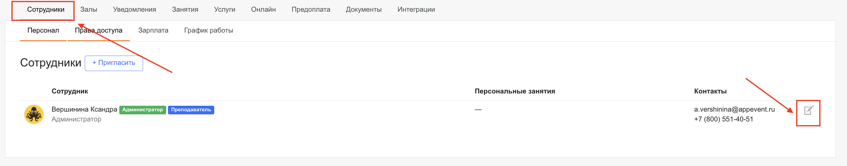
Task: Select the Услуги tab
Action: coord(225,10)
